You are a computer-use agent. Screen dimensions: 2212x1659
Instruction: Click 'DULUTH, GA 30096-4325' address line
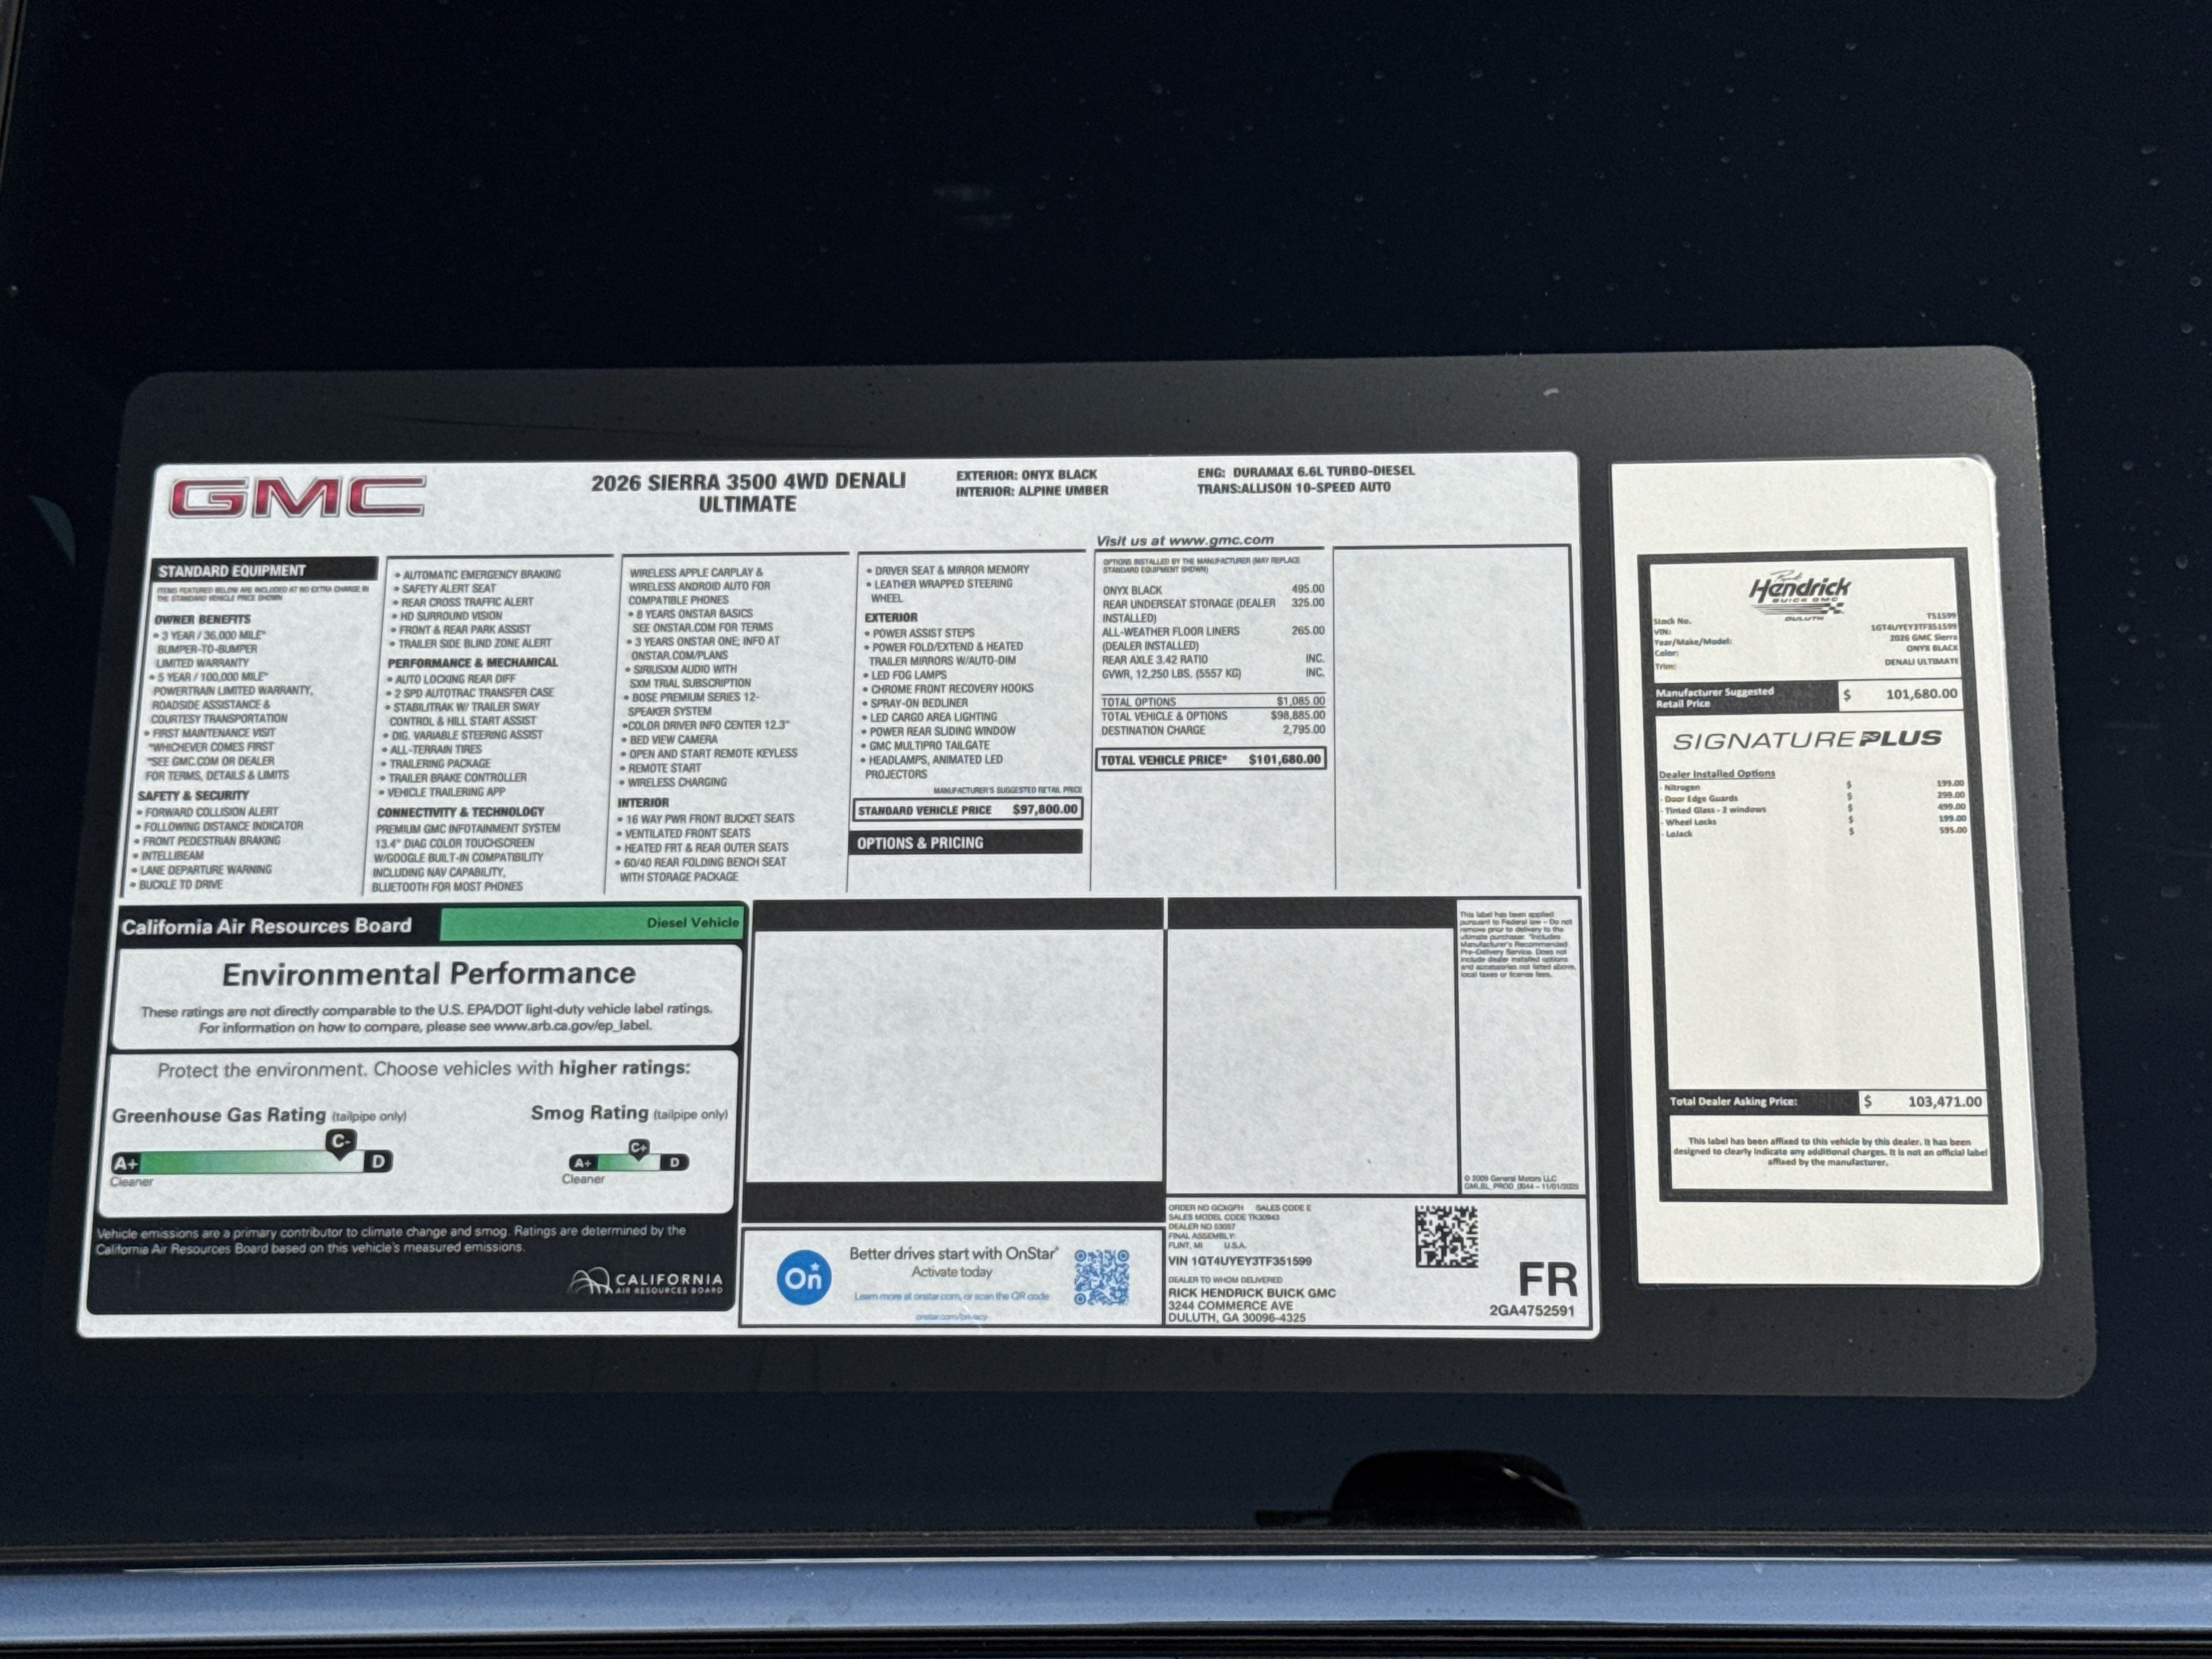click(x=1237, y=1318)
